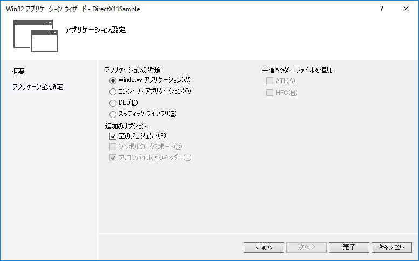Click the disabled 次へ button
Viewport: 419px width, 261px height.
[306, 247]
